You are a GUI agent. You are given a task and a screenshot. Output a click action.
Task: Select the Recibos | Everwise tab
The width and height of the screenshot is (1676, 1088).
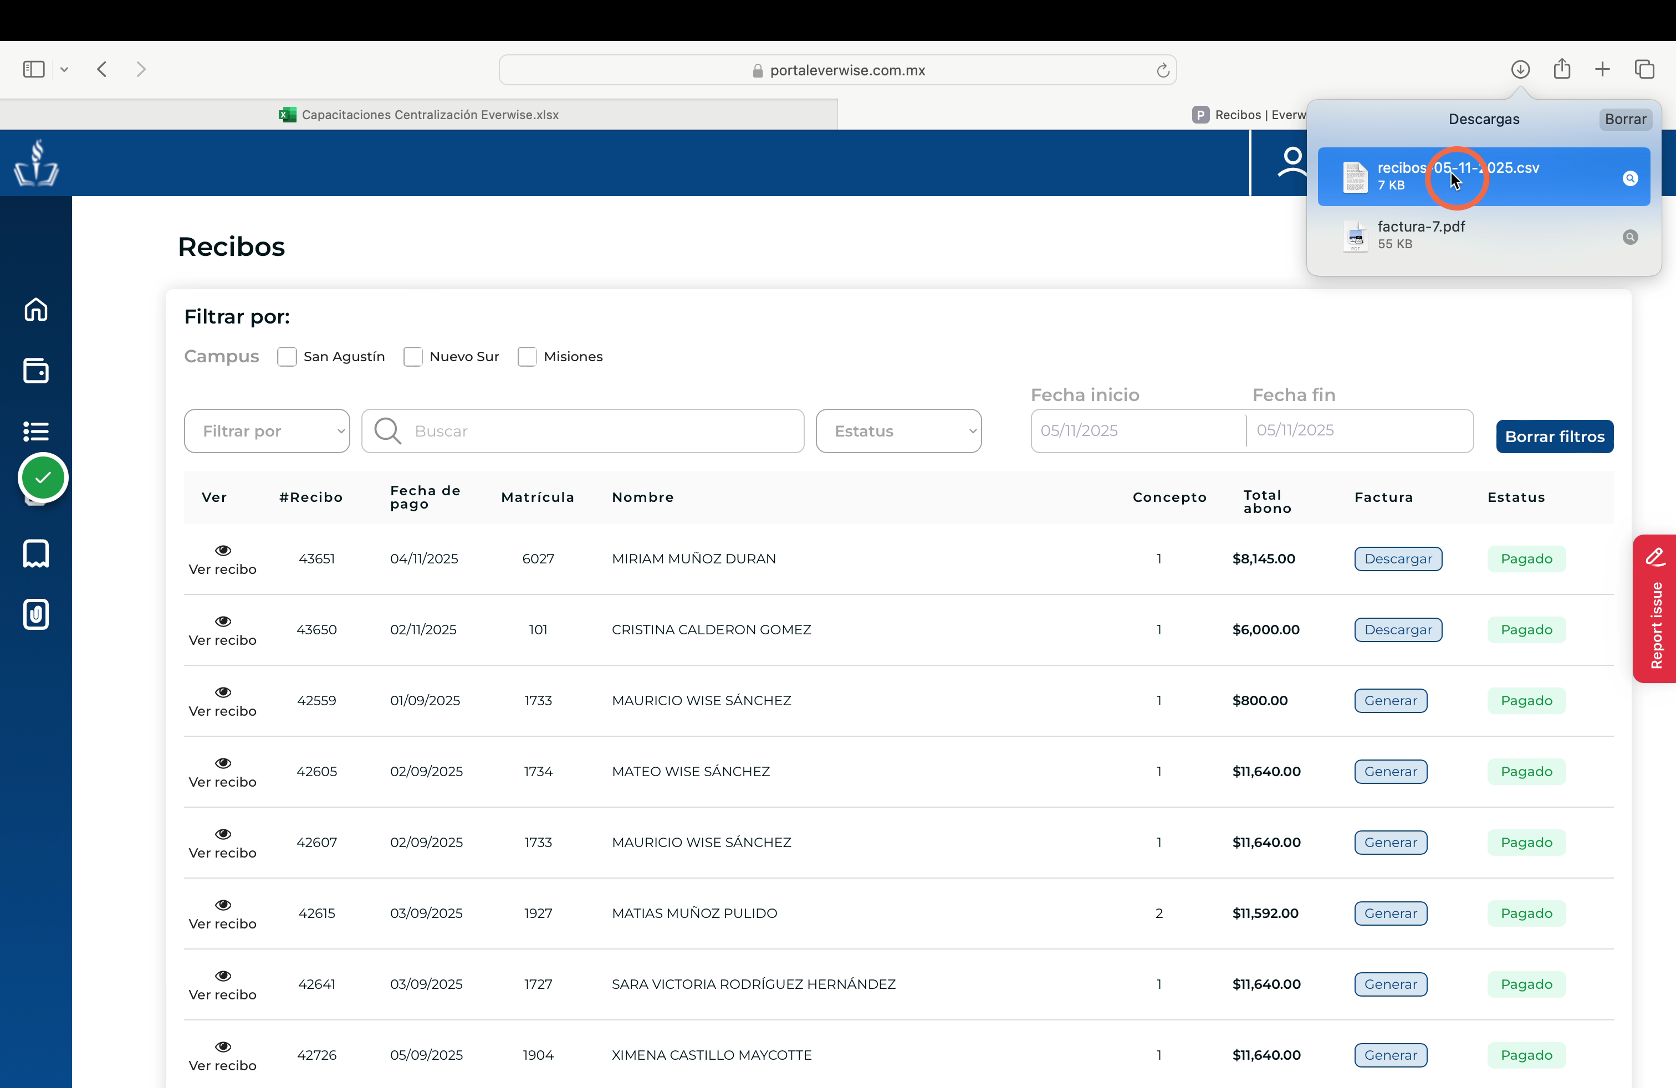1249,115
